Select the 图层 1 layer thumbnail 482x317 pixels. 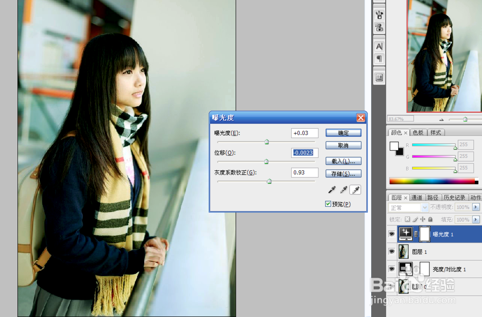tap(403, 251)
